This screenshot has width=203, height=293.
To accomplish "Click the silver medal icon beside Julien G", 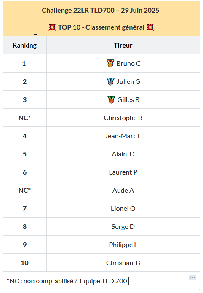I will tap(110, 81).
